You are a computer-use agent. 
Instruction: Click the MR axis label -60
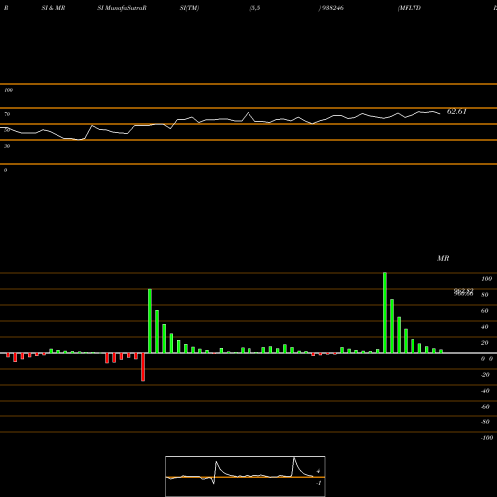tap(485, 407)
